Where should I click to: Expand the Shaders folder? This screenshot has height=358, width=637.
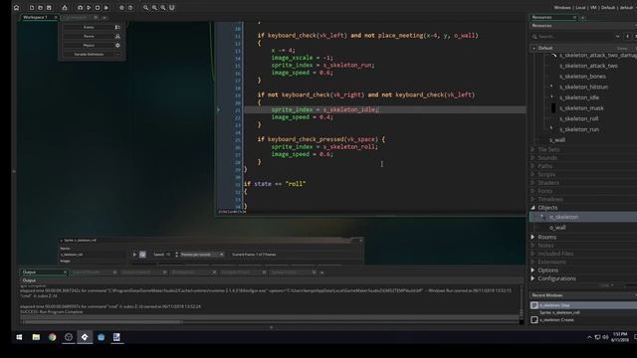(x=532, y=183)
